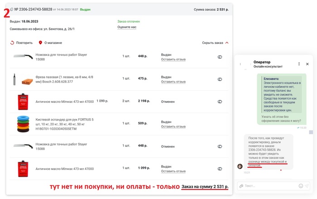Open the Minwax can thumbnail in the 1 099 р. row marked Выдан
The width and height of the screenshot is (317, 199).
pos(23,169)
